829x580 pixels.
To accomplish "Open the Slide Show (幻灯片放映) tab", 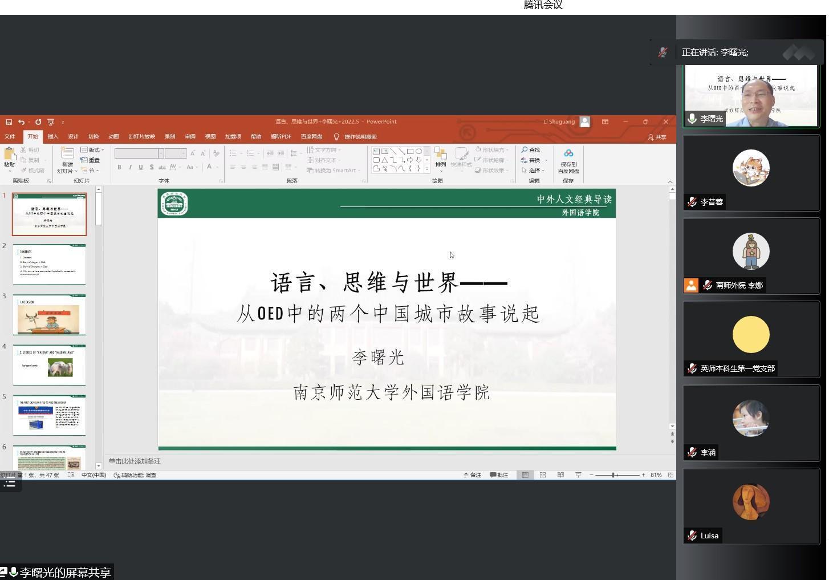I will pyautogui.click(x=141, y=137).
